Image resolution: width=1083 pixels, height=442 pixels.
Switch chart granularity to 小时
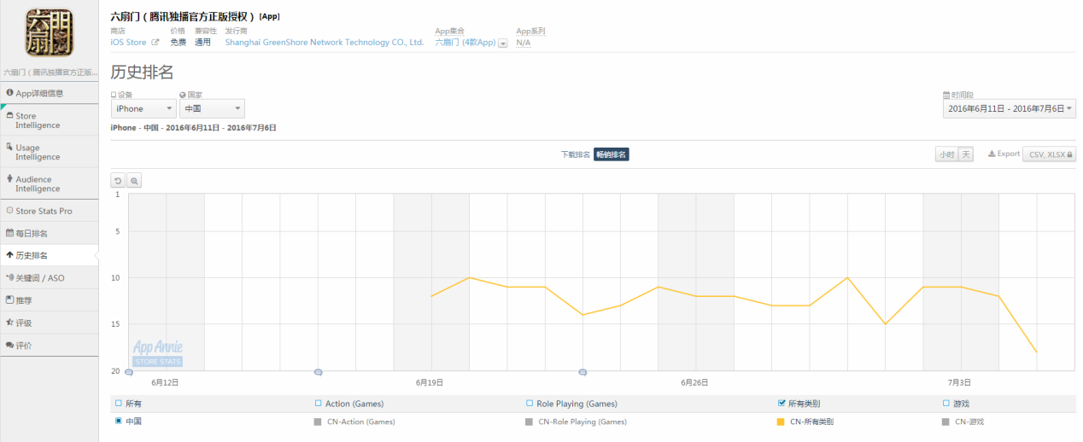pyautogui.click(x=945, y=154)
